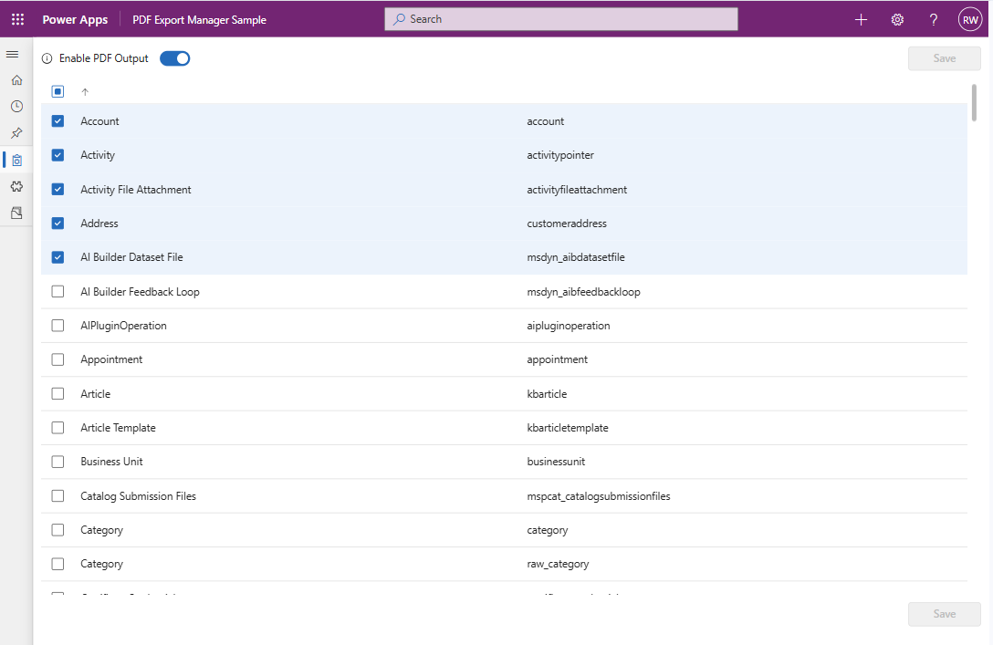
Task: Check the Article checkbox
Action: point(57,394)
